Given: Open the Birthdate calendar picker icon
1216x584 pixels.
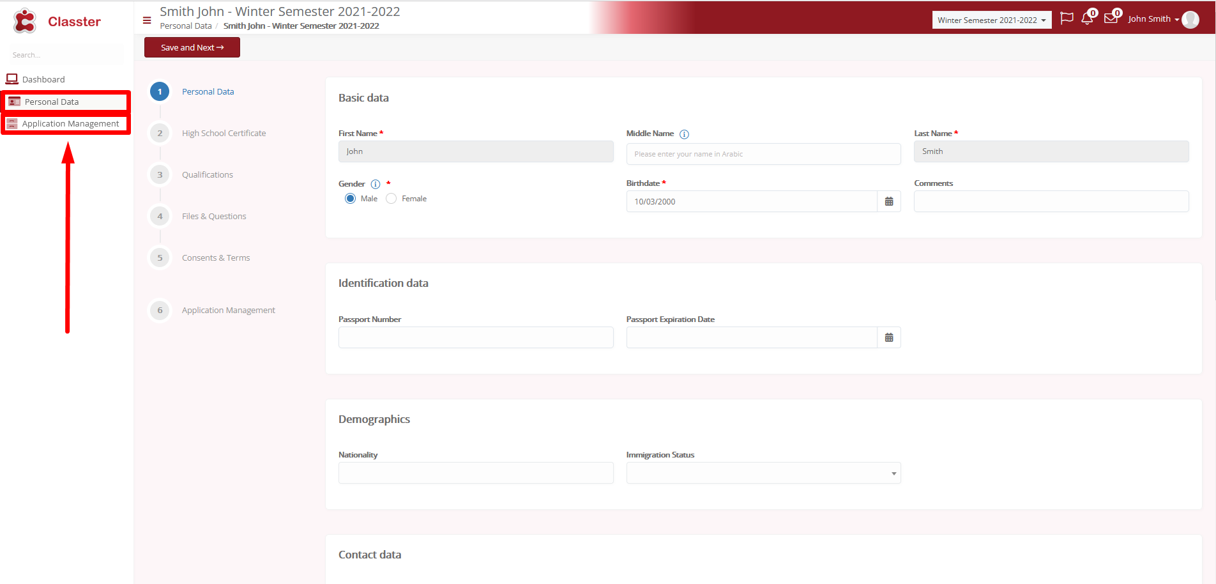Looking at the screenshot, I should click(x=889, y=201).
